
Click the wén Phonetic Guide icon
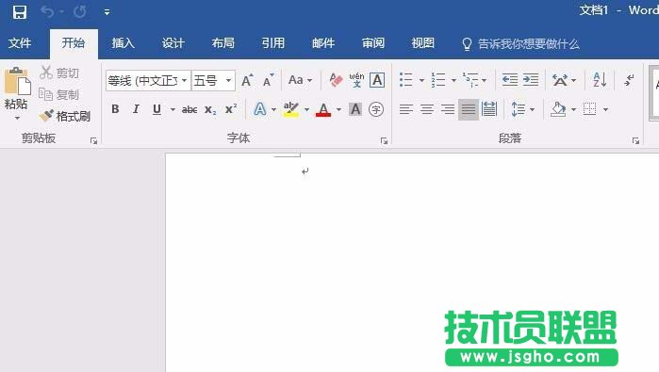356,80
